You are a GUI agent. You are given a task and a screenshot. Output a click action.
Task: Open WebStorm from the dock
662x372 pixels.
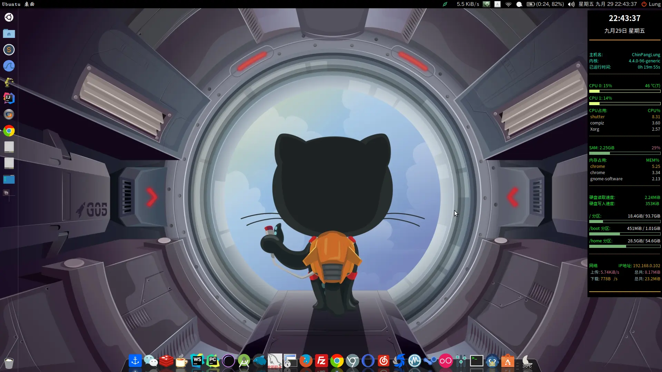pyautogui.click(x=197, y=361)
